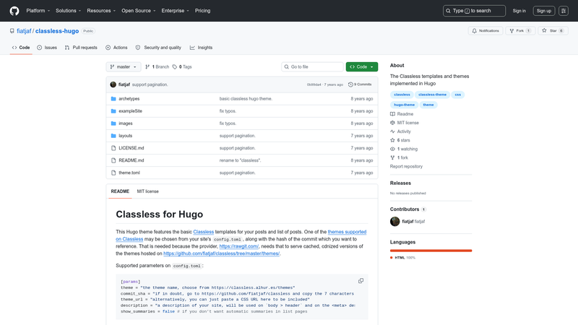Focus the Go to file input
This screenshot has width=578, height=325.
[312, 66]
